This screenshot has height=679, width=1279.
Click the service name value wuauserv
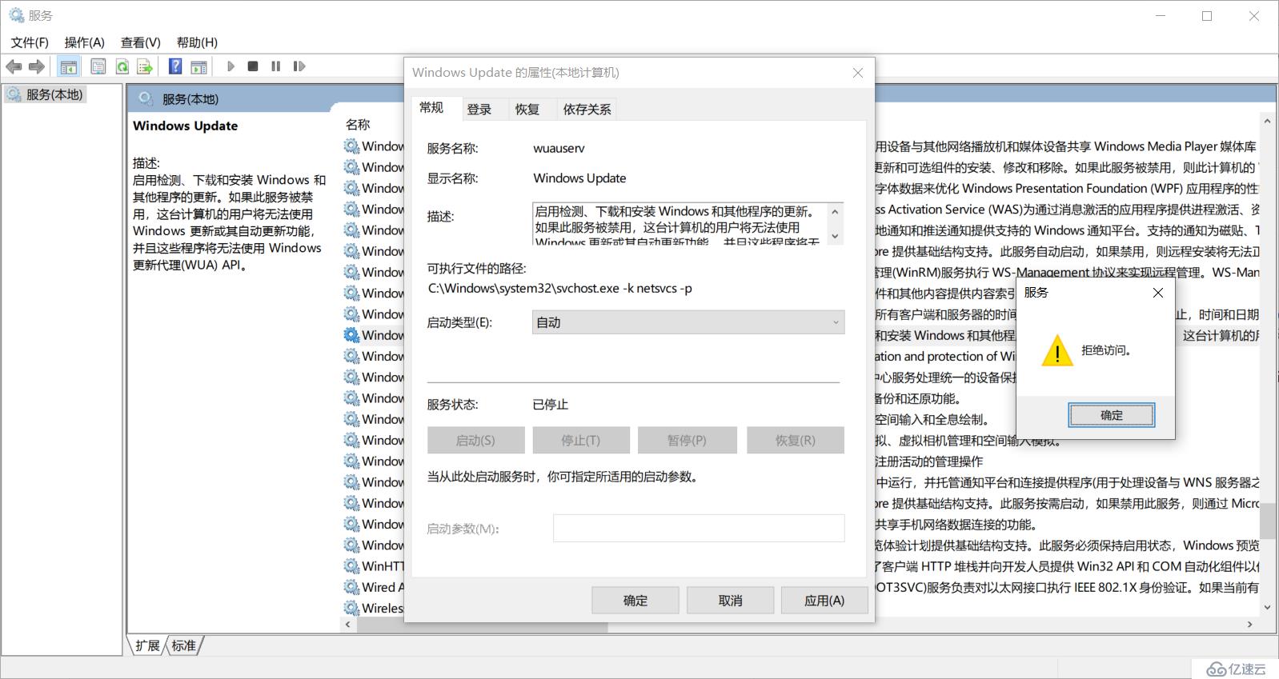(559, 148)
